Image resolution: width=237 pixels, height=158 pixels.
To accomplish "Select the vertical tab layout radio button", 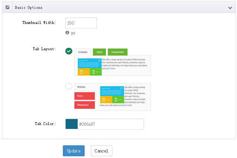I will click(x=69, y=86).
